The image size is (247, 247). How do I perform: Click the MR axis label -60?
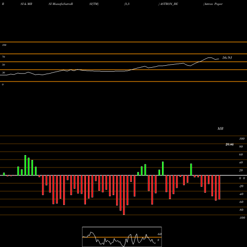click(x=241, y=202)
